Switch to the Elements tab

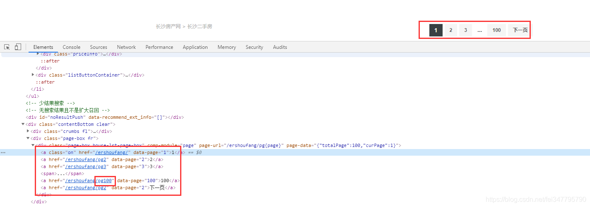pyautogui.click(x=43, y=47)
